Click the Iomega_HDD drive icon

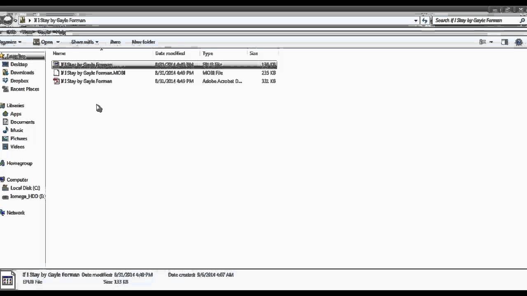5,197
